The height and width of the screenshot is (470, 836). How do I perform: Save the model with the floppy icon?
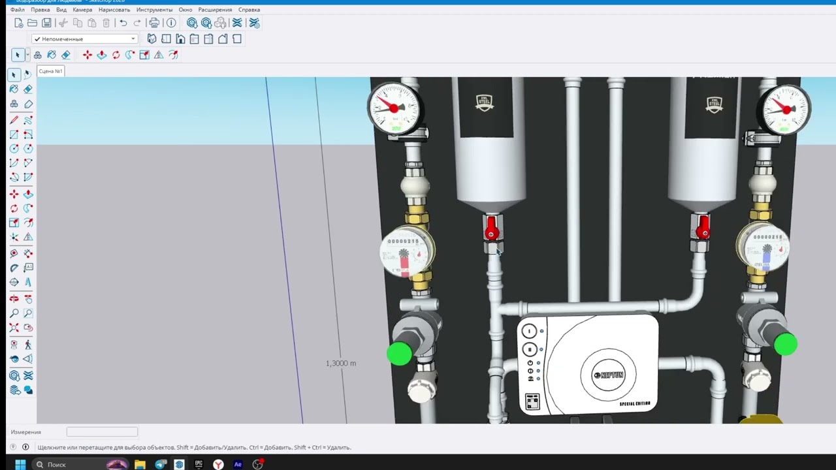pos(46,23)
